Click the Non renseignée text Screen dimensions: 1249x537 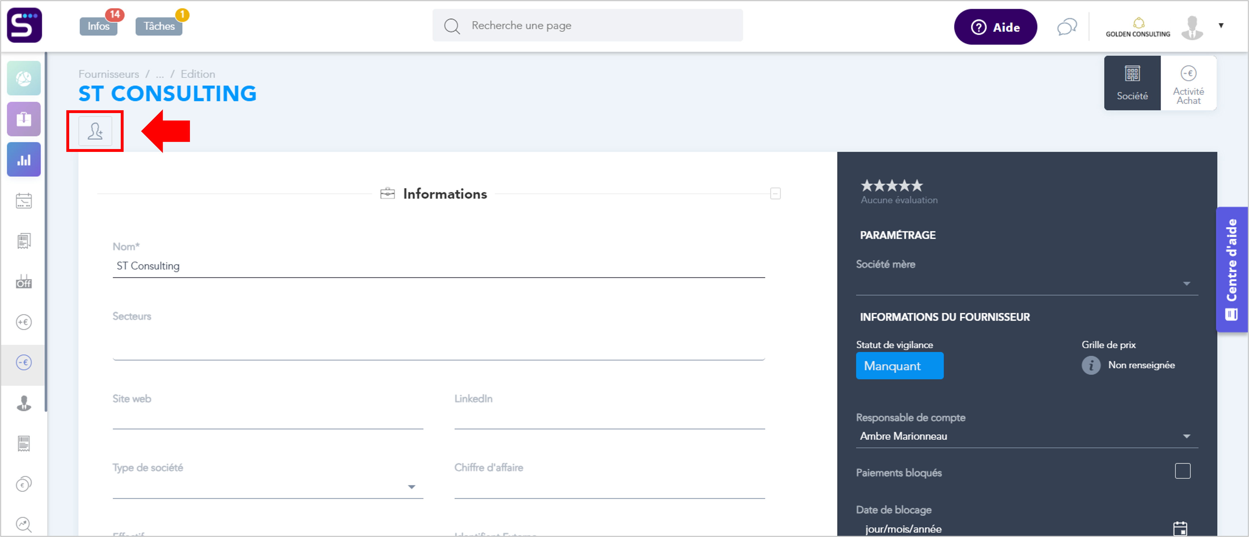pos(1141,365)
